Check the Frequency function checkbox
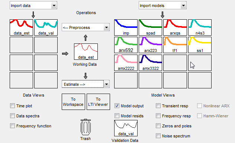Screen dimensions: 235x143 tap(12, 126)
